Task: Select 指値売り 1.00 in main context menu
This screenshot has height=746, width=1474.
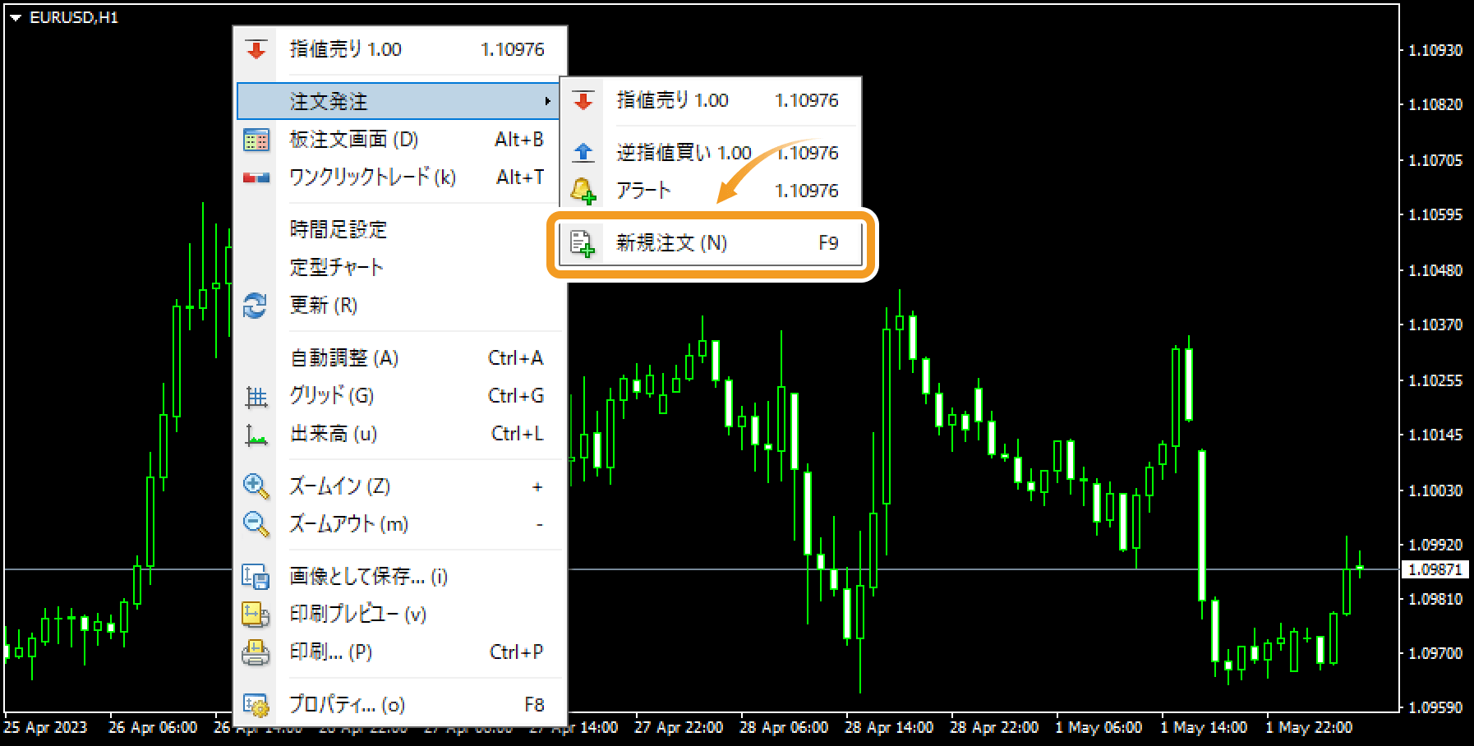Action: tap(400, 50)
